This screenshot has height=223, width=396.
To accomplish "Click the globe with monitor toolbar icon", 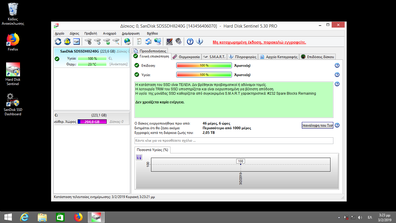I will (158, 42).
